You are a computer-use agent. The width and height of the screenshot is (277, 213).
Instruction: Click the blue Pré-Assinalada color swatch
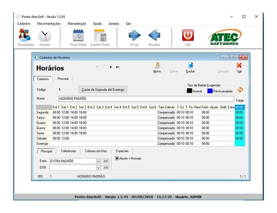210,91
